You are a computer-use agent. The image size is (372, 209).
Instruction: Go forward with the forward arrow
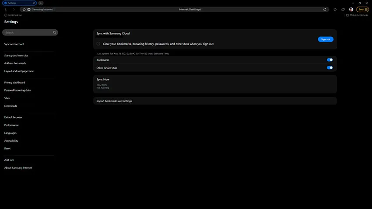14,10
